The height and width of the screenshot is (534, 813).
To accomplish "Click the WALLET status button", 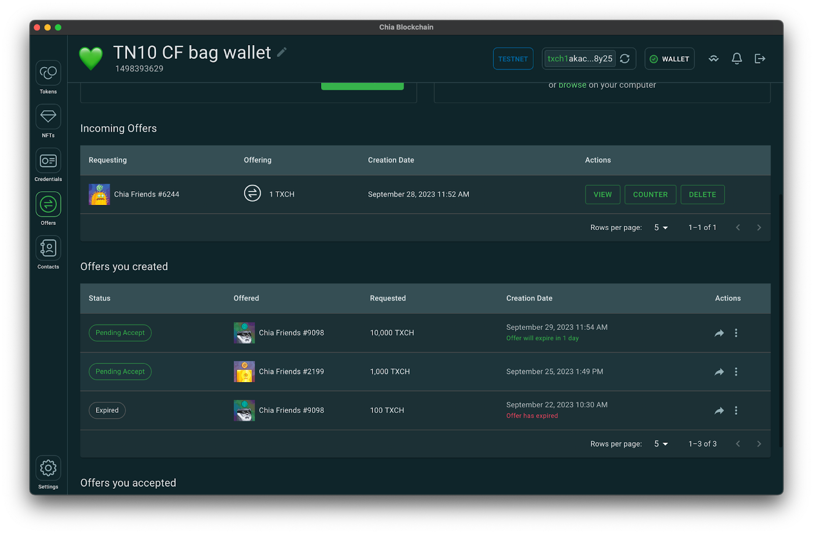I will [x=669, y=59].
